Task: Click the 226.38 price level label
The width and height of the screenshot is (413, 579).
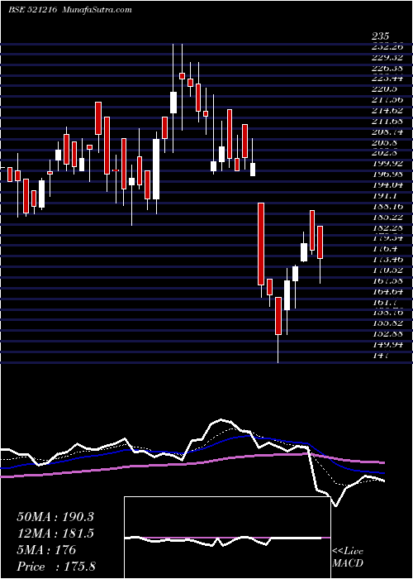Action: (387, 68)
